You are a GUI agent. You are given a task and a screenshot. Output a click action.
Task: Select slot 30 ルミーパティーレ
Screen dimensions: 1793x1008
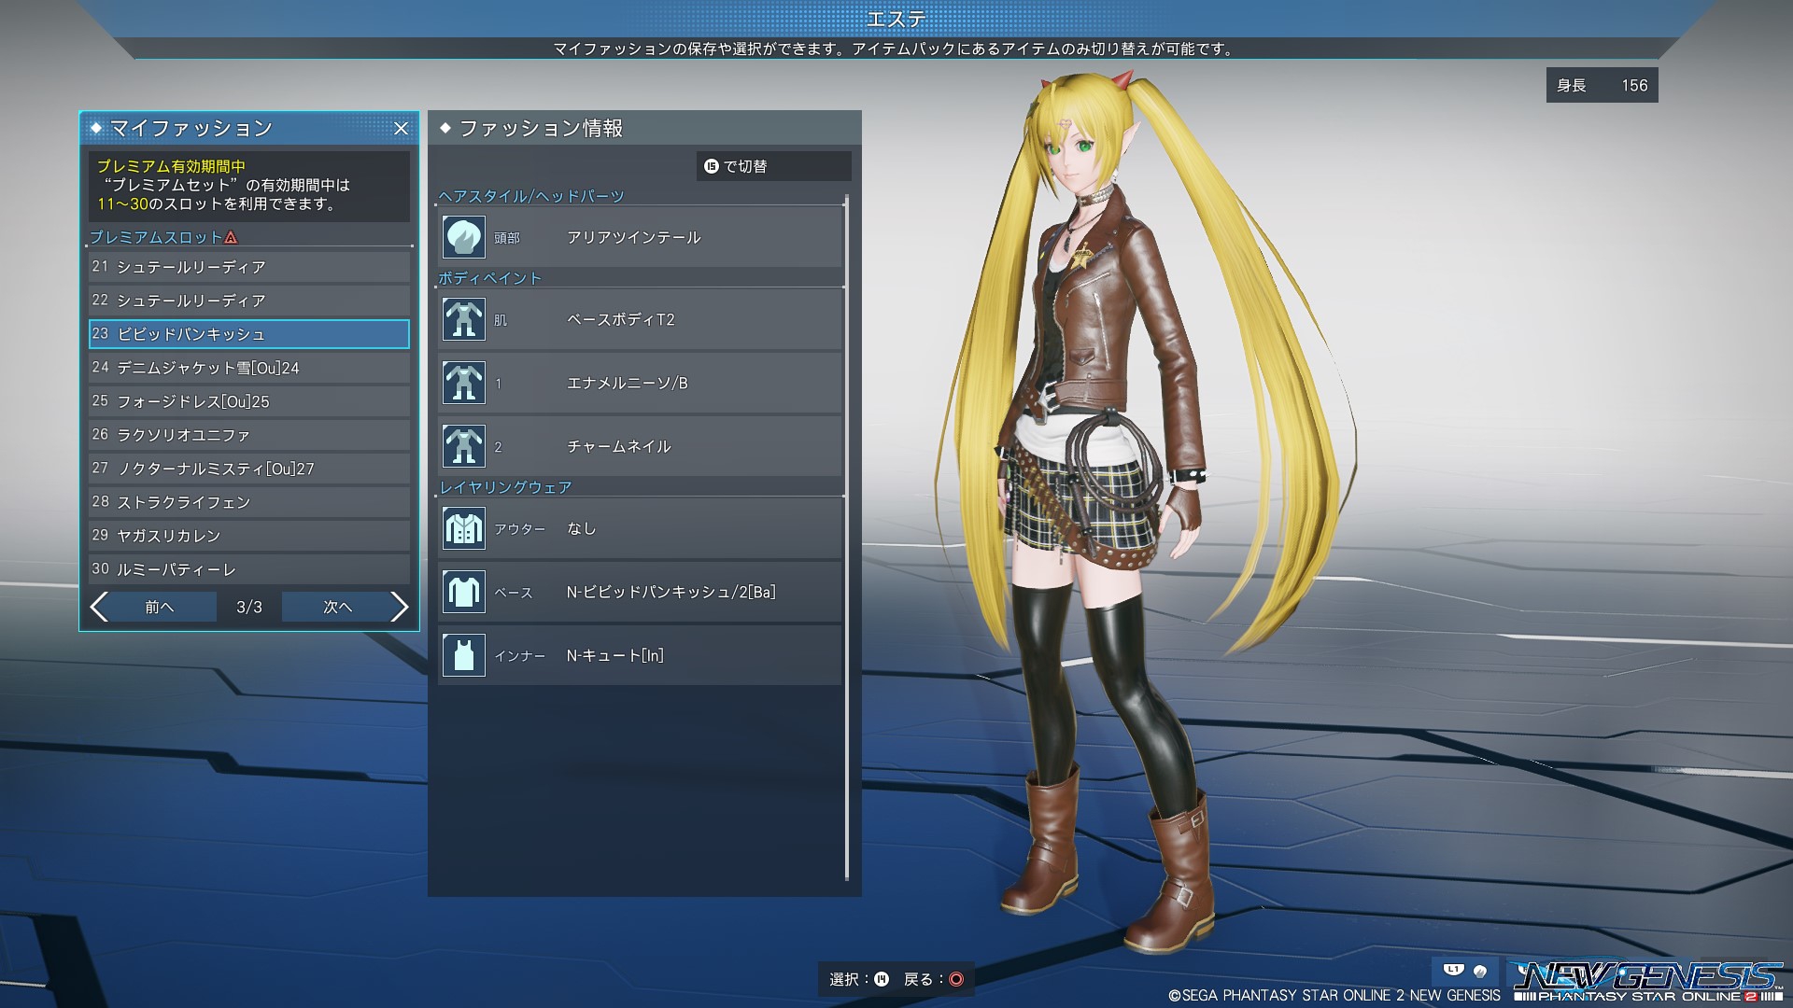pos(249,569)
